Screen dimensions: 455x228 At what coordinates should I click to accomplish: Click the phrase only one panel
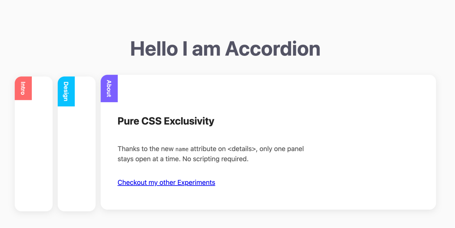pyautogui.click(x=281, y=149)
